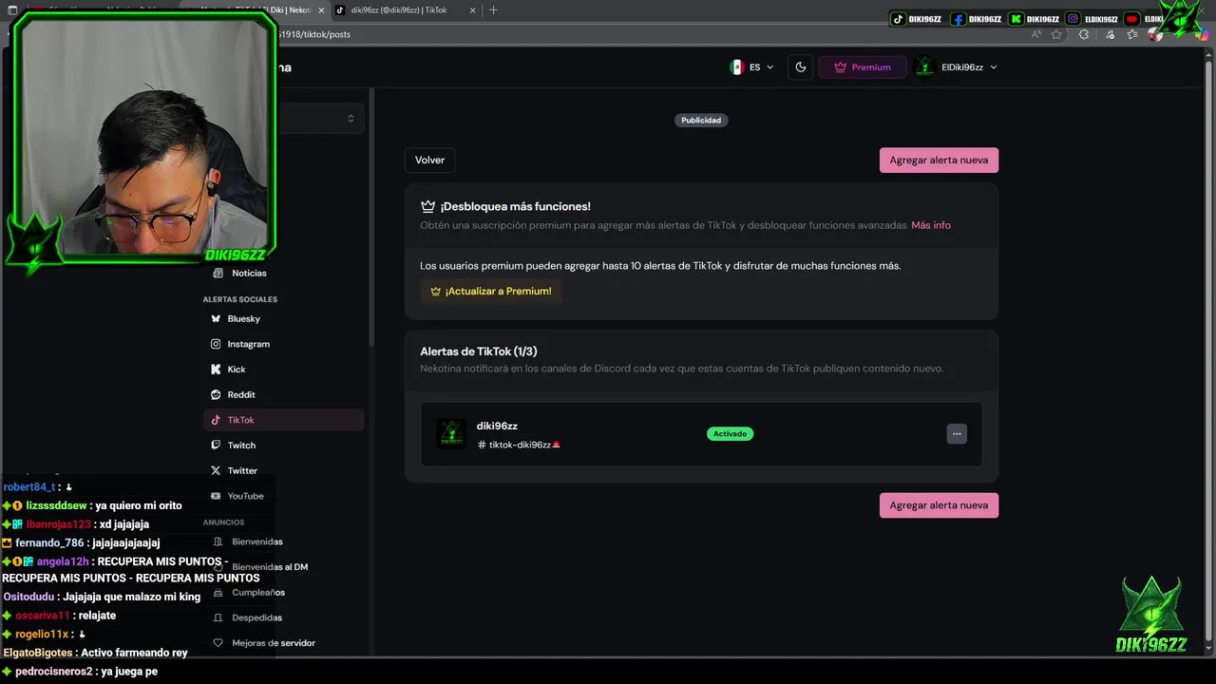1216x684 pixels.
Task: Select the TikTok sidebar entry
Action: point(283,420)
